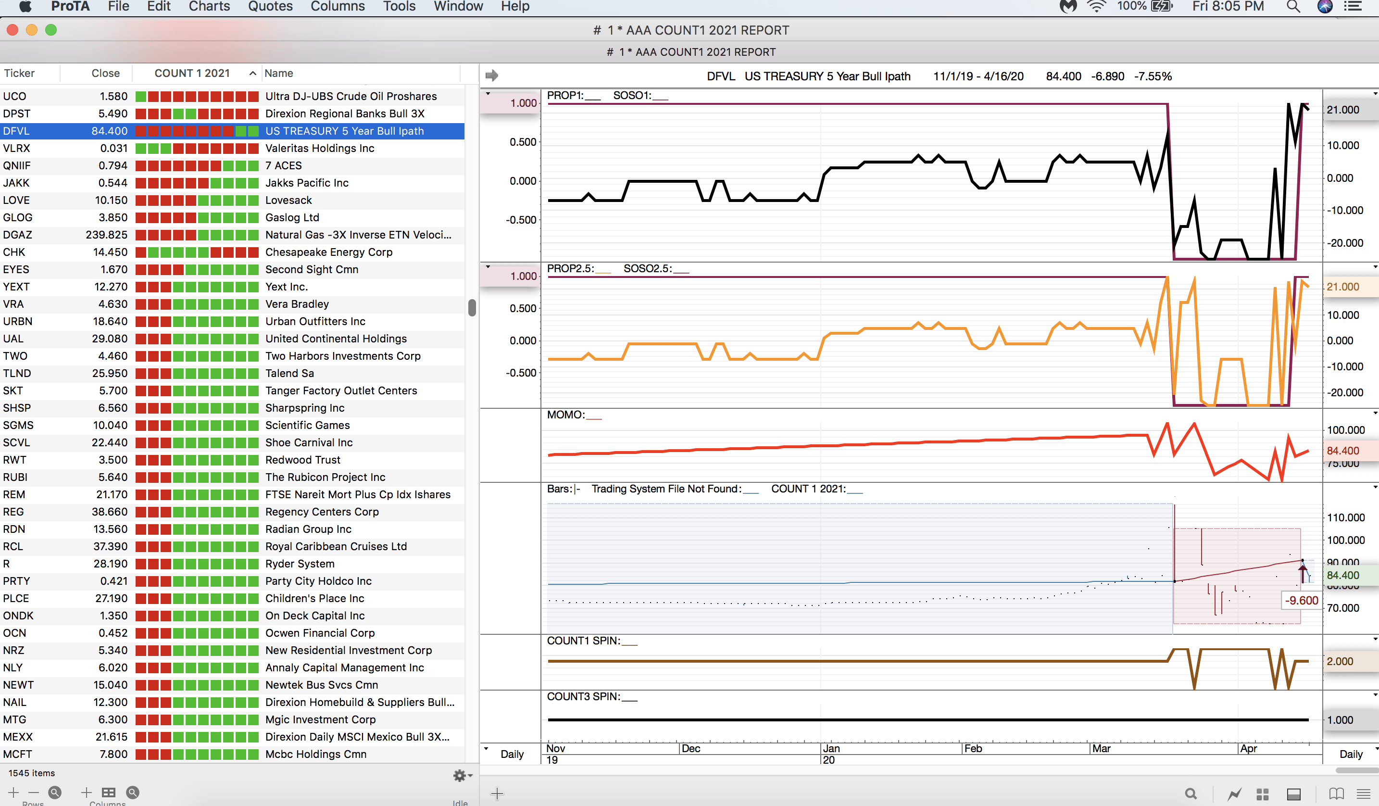Open the column search magnifier
Image resolution: width=1379 pixels, height=806 pixels.
(132, 792)
